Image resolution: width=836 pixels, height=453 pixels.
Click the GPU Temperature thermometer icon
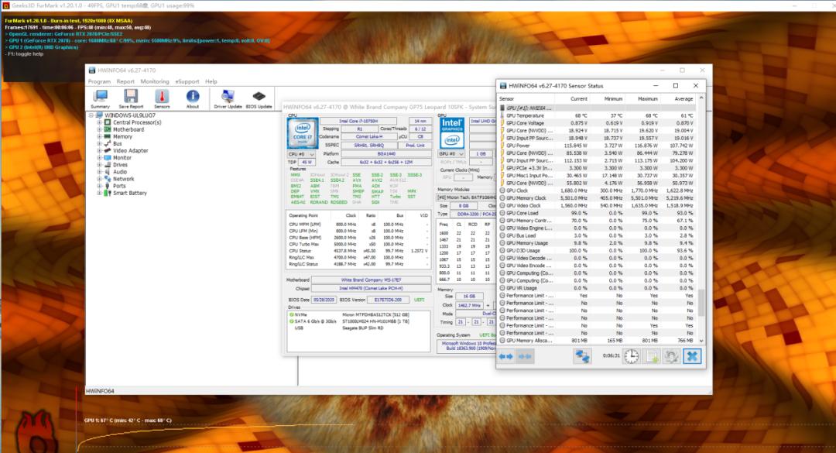[x=502, y=115]
